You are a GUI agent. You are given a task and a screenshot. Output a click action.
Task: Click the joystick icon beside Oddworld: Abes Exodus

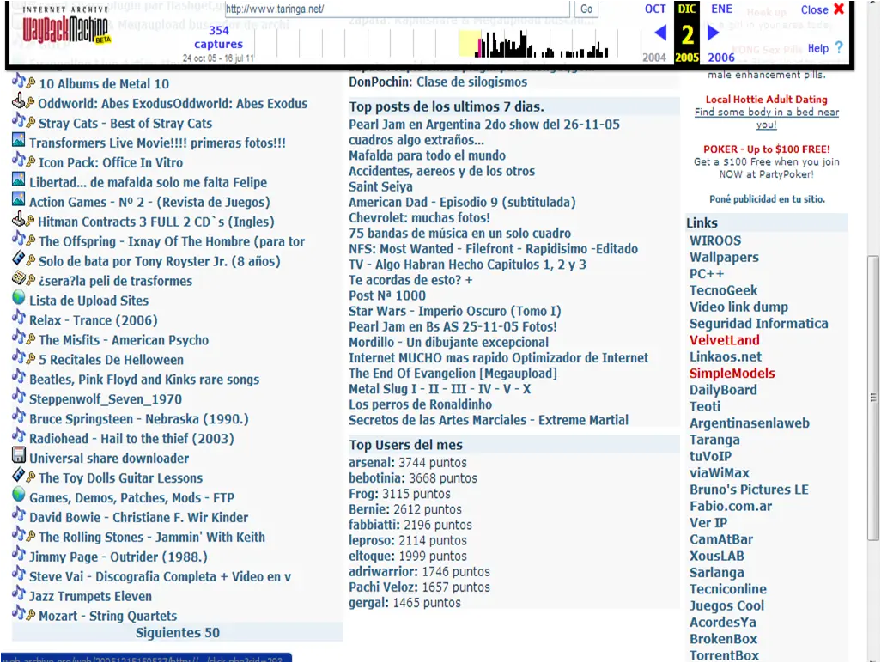pos(19,101)
